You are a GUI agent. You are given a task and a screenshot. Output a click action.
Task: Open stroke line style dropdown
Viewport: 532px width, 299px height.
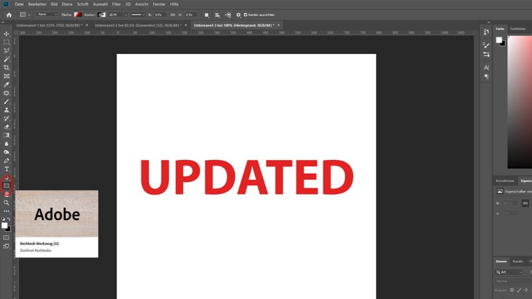click(x=137, y=15)
